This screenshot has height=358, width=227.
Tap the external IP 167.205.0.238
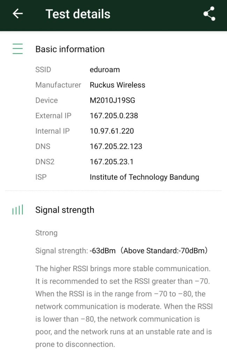114,116
